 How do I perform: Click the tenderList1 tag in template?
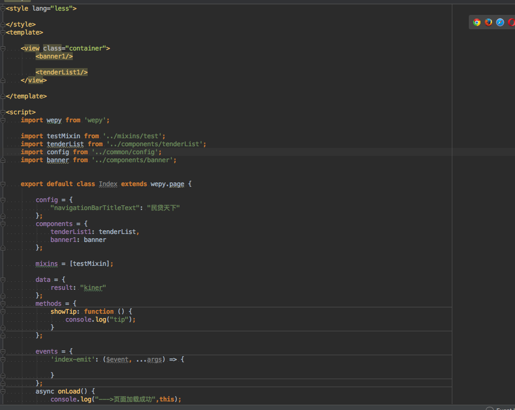pos(61,72)
